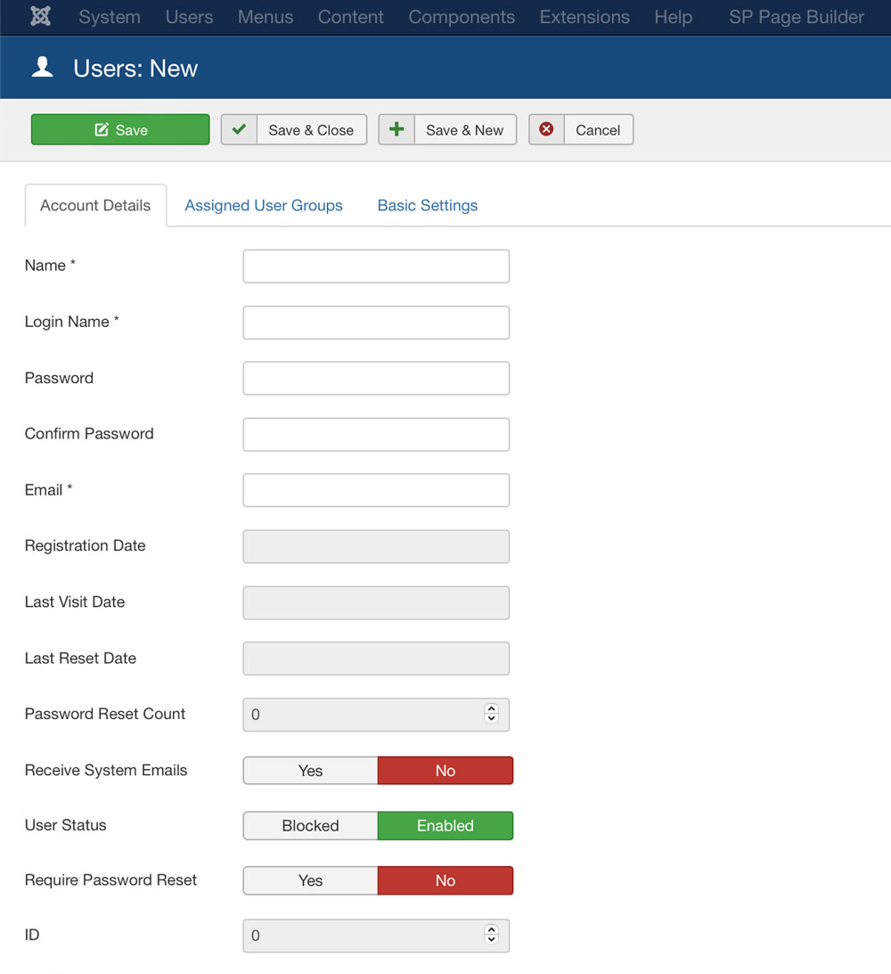Set User Status to Enabled
The width and height of the screenshot is (891, 974).
(x=445, y=825)
